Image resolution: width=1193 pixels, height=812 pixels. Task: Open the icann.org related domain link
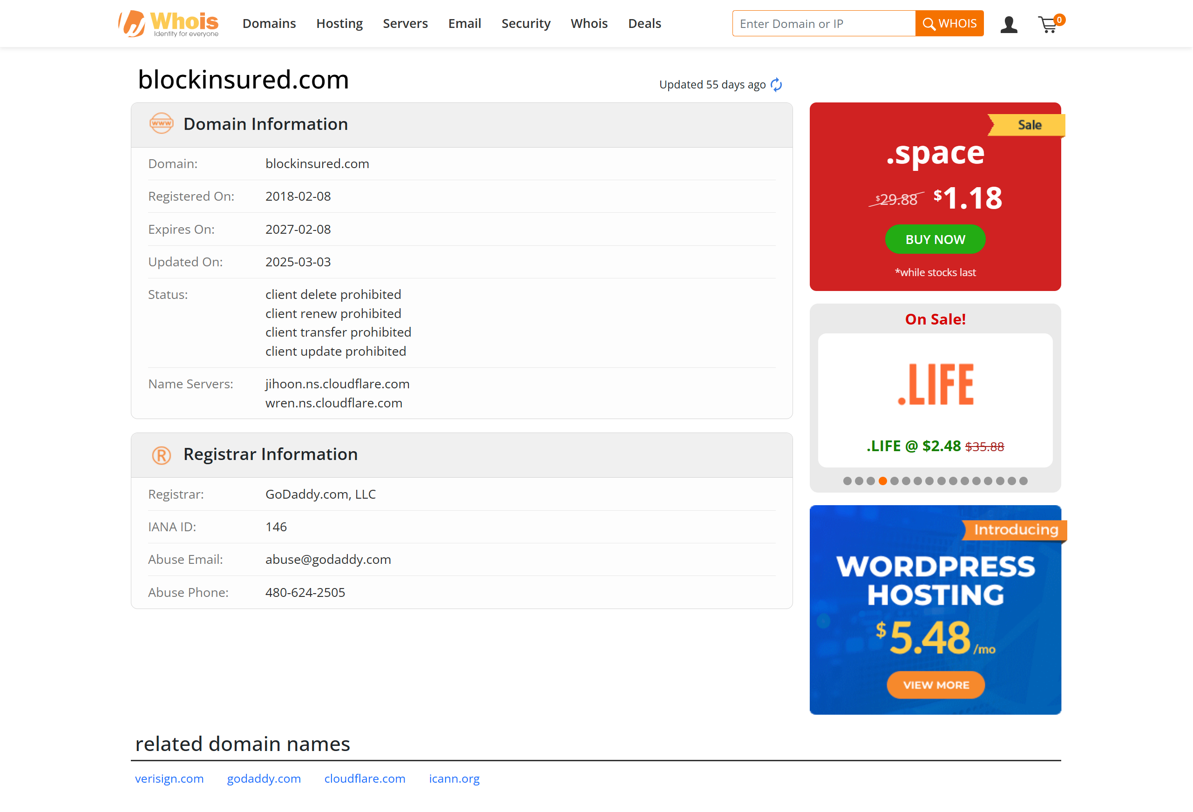point(454,778)
